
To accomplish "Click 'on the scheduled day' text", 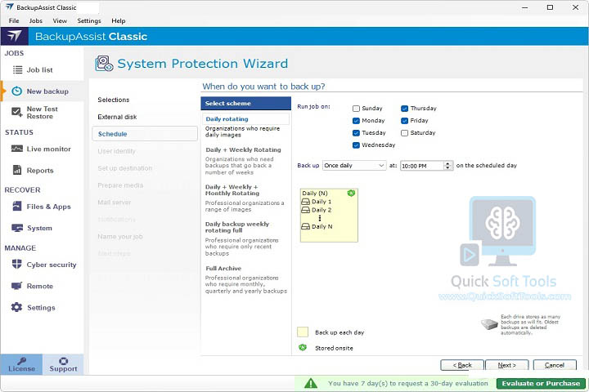I will (487, 166).
